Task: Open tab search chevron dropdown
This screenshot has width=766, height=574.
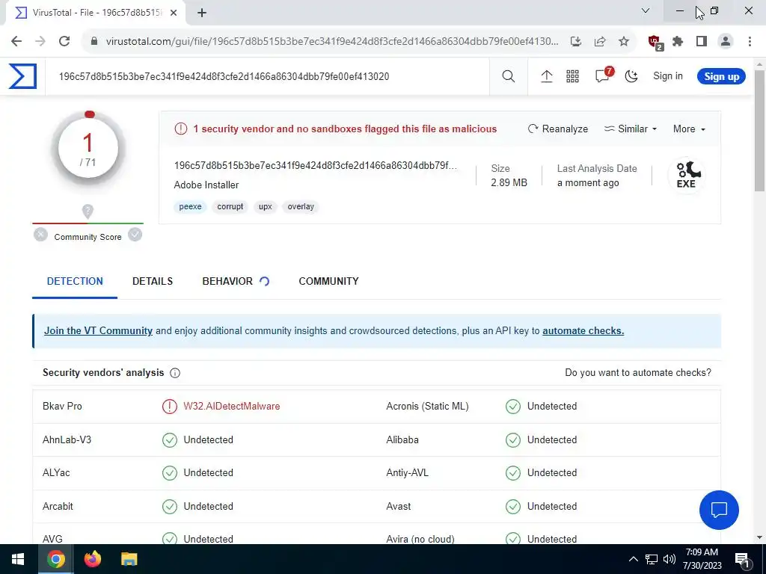Action: pos(646,10)
